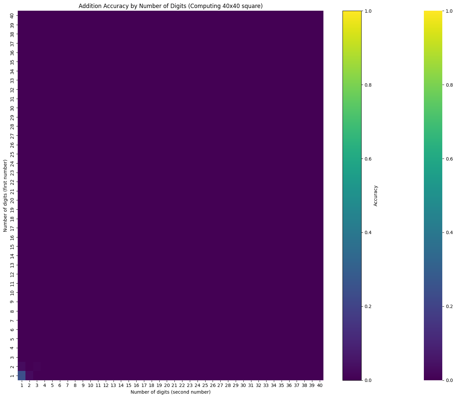This screenshot has width=456, height=398.
Task: Click the "0.2" tick on the rightmost colorbar
Action: pos(449,306)
